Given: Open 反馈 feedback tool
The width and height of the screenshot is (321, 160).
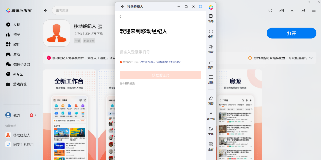Looking at the screenshot, I should (x=211, y=79).
